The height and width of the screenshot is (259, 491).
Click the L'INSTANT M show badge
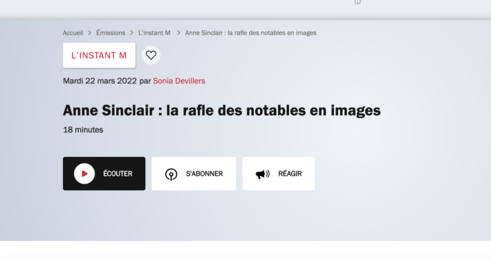tap(100, 55)
